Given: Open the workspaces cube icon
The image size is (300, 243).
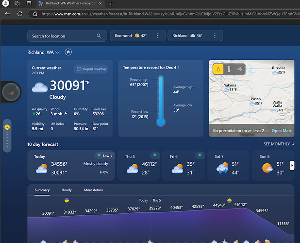Looking at the screenshot, I should [17, 3].
